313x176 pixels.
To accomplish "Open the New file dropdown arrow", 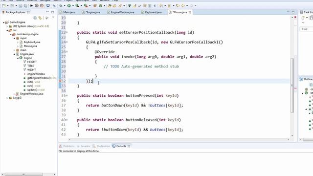I will tap(8, 5).
